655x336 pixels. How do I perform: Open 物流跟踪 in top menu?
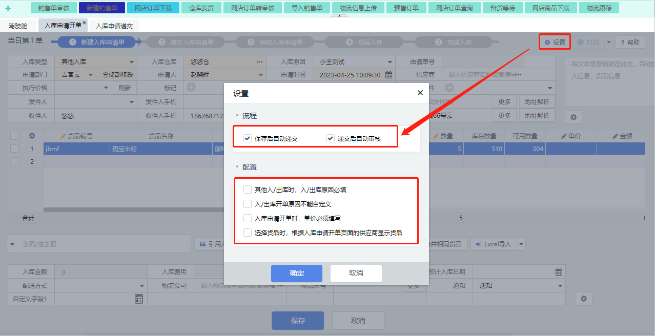(x=599, y=8)
